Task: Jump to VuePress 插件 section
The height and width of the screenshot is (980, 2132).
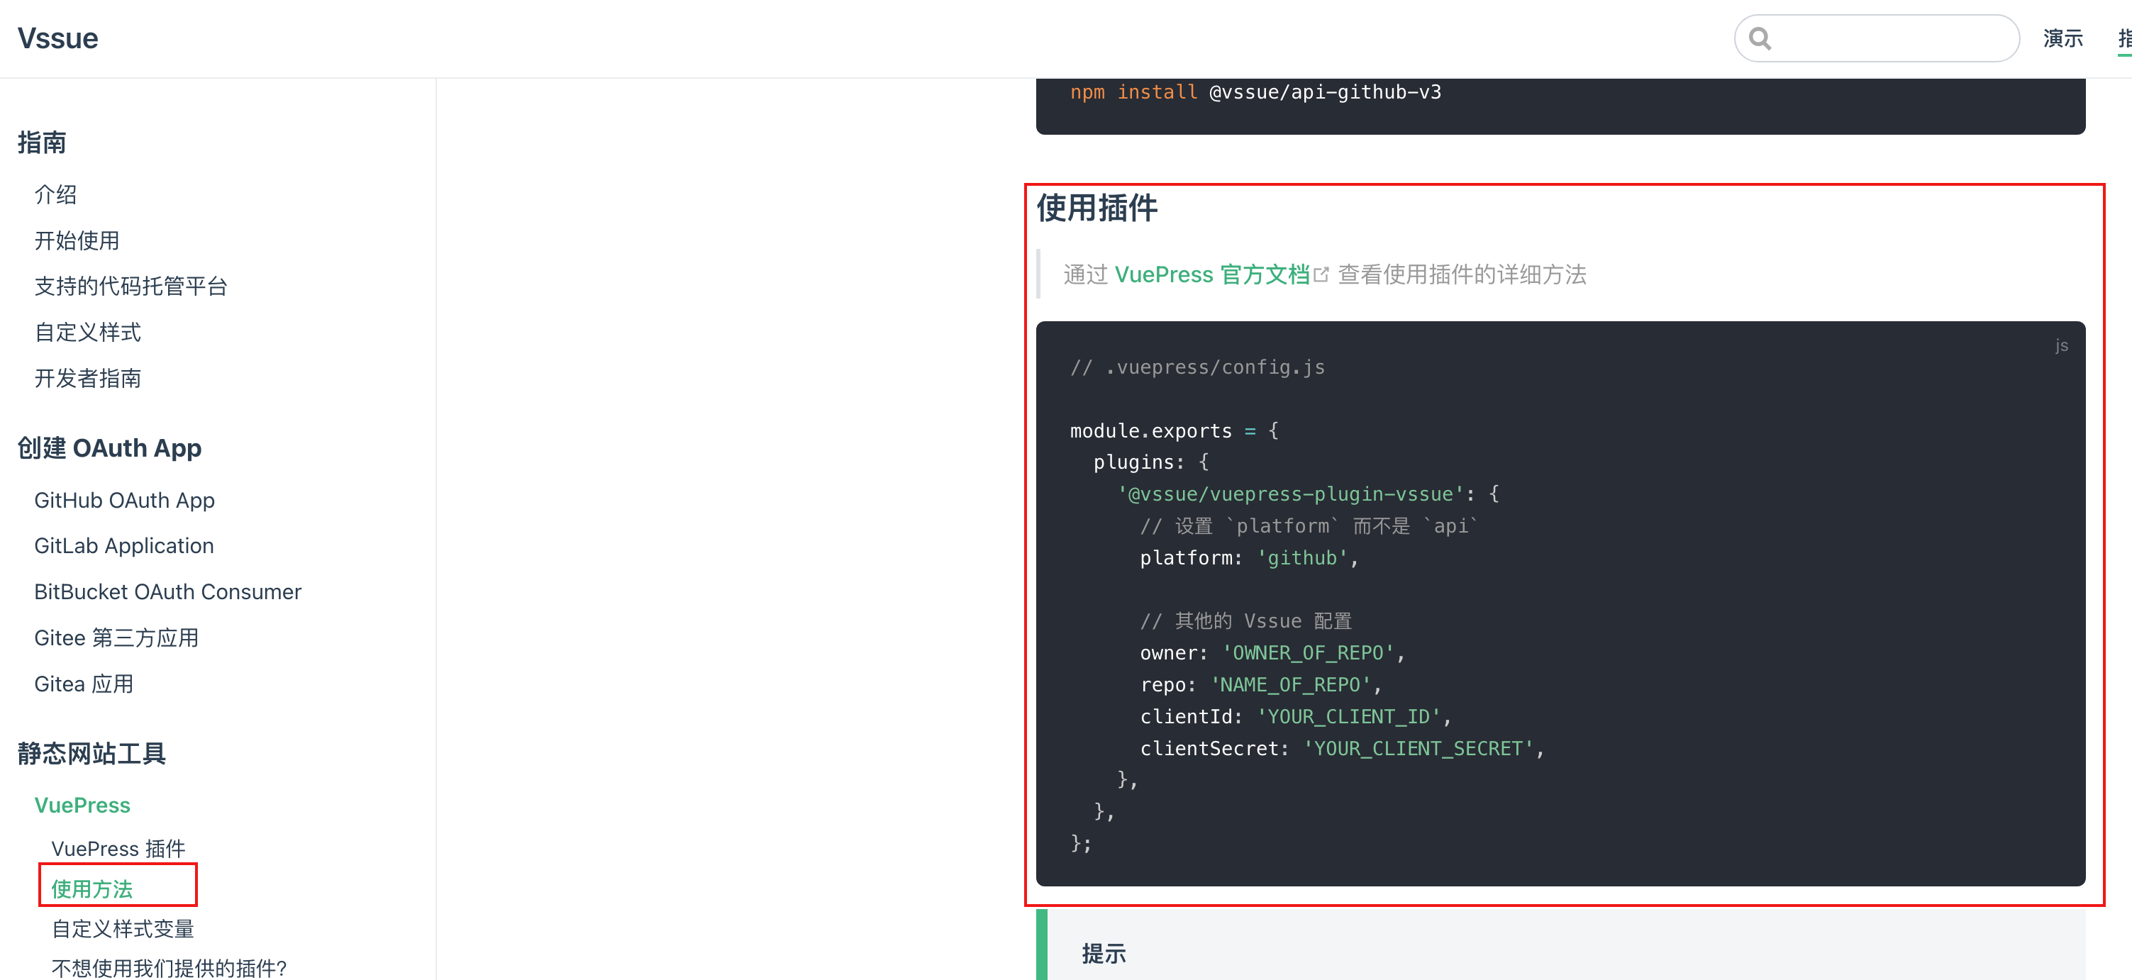Action: coord(118,848)
